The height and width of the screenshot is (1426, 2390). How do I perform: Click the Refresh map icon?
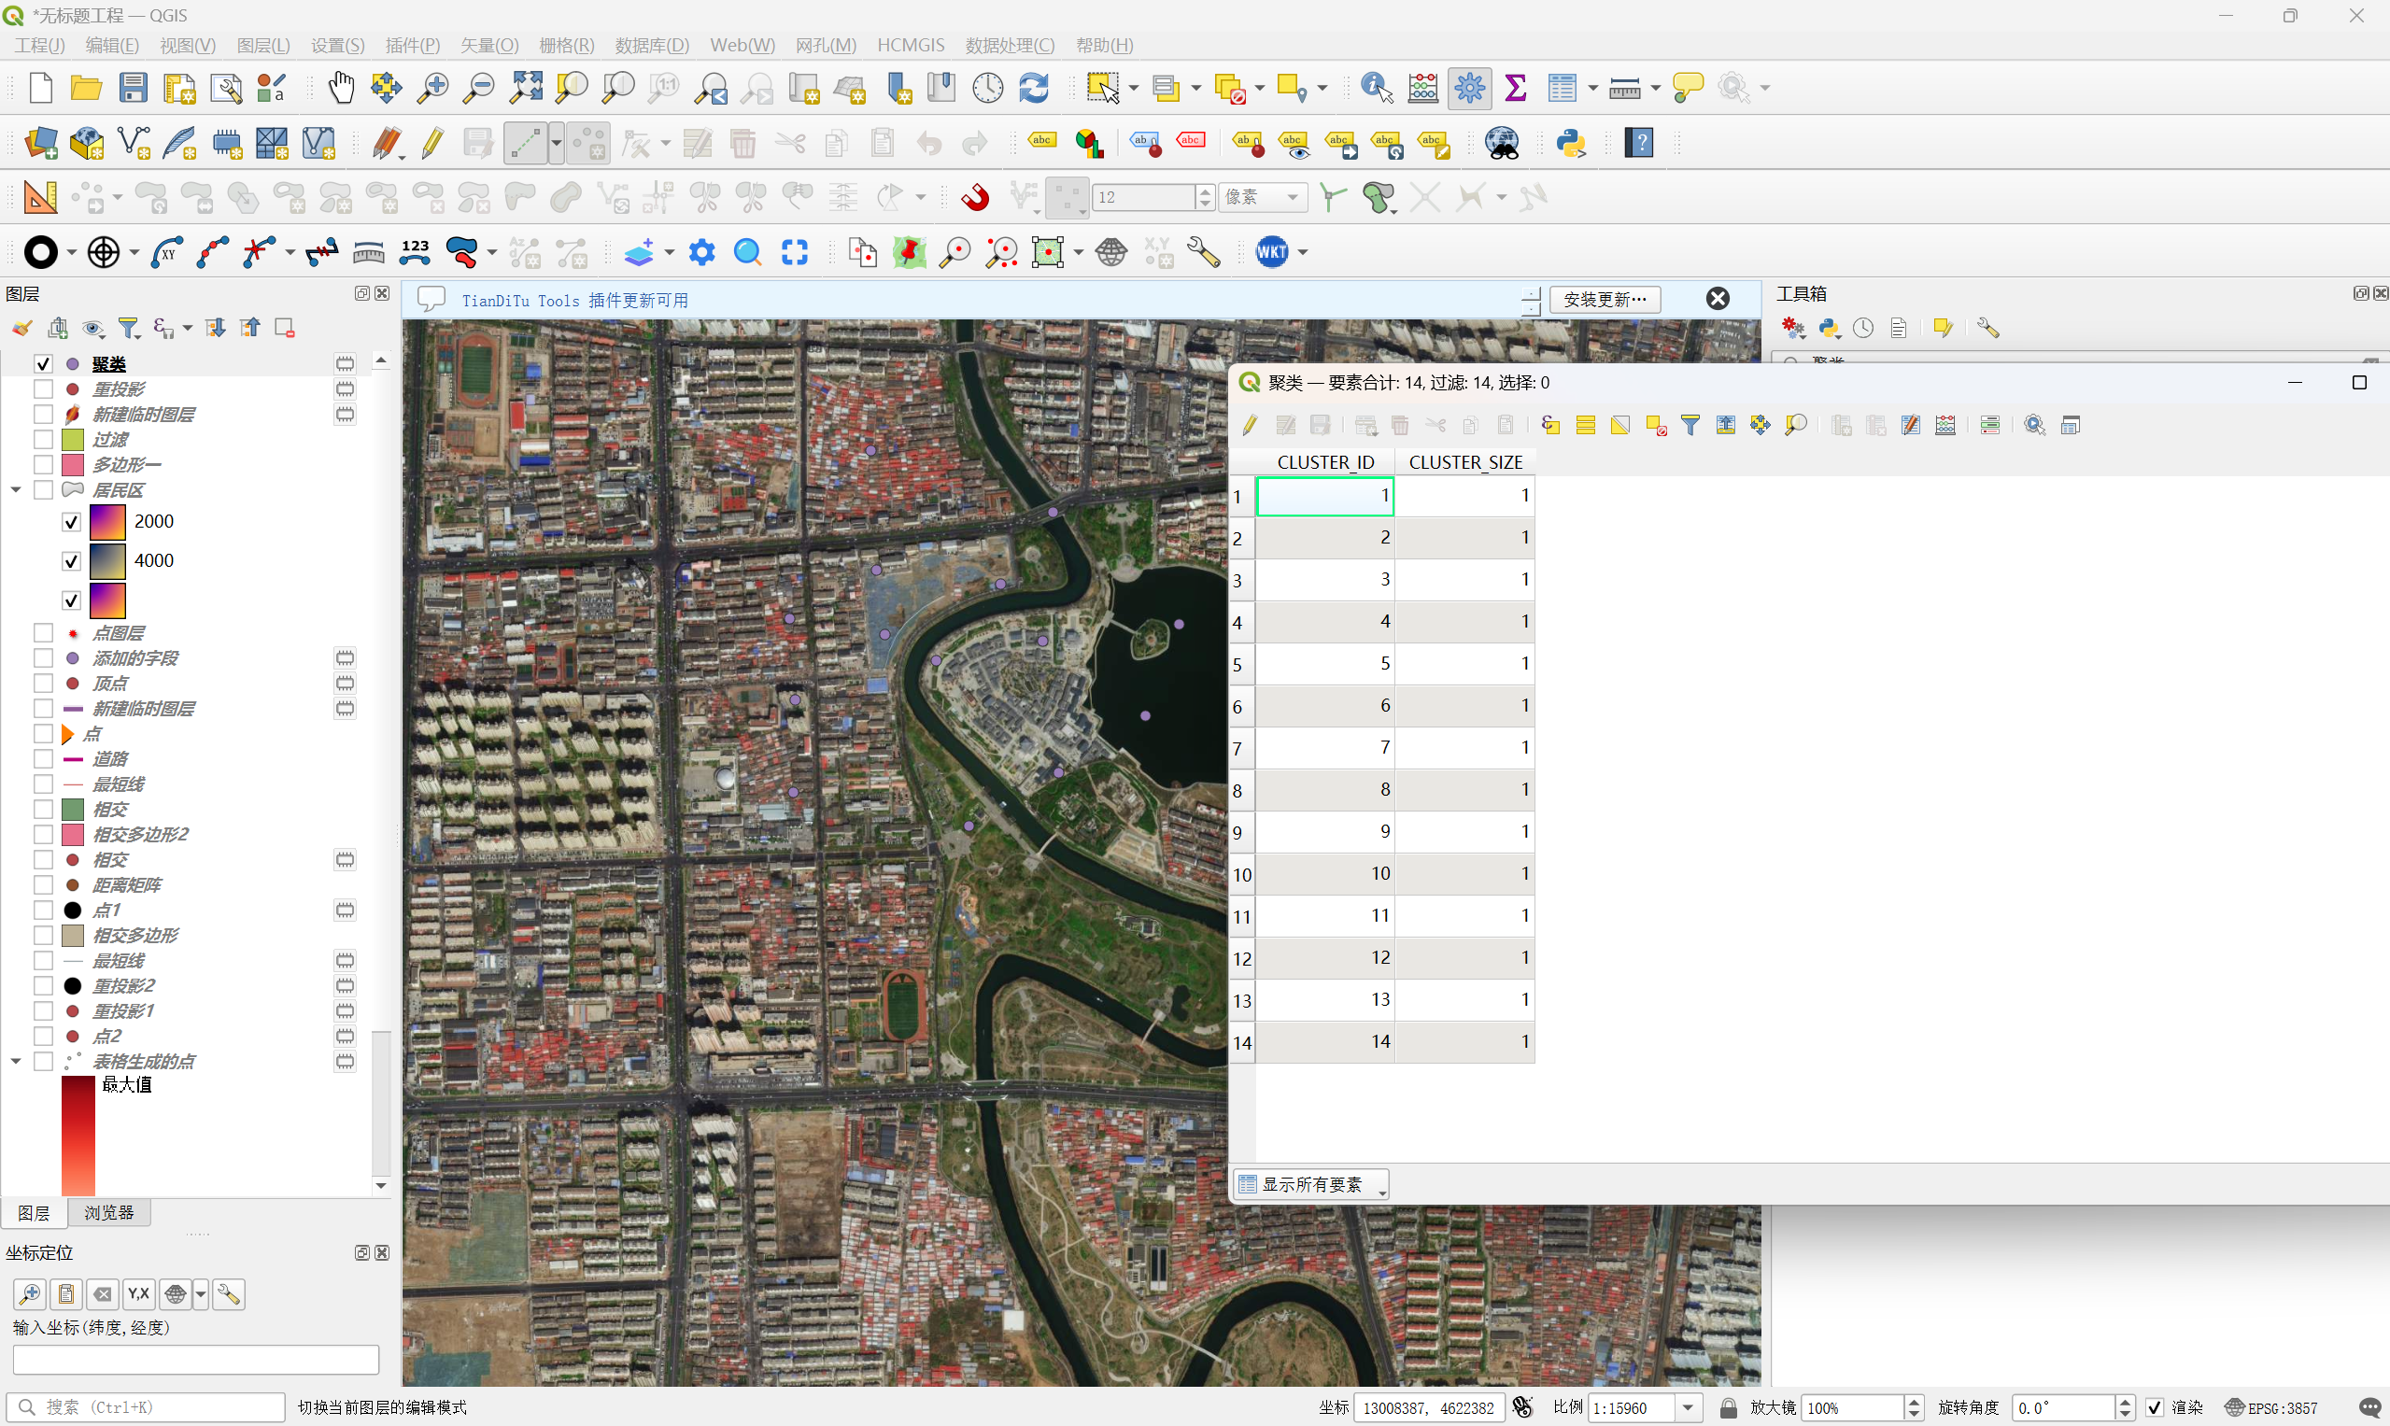pyautogui.click(x=1034, y=88)
